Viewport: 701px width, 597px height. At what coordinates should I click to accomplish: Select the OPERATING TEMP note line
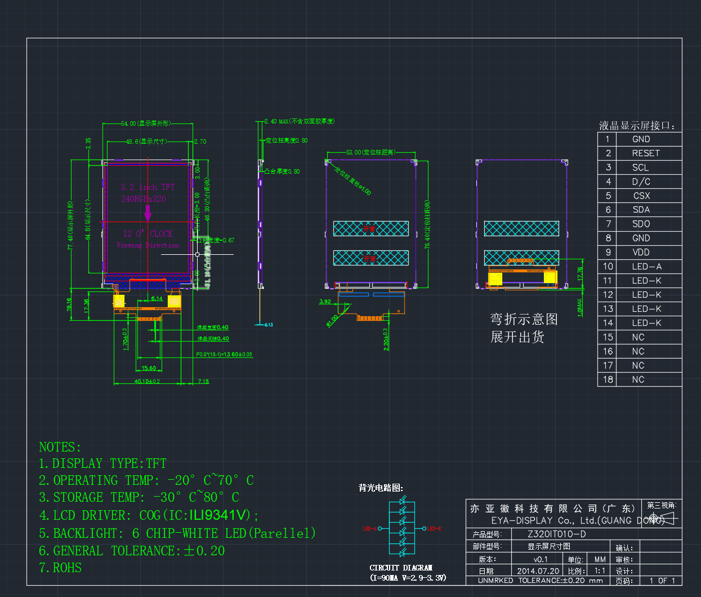pyautogui.click(x=146, y=480)
